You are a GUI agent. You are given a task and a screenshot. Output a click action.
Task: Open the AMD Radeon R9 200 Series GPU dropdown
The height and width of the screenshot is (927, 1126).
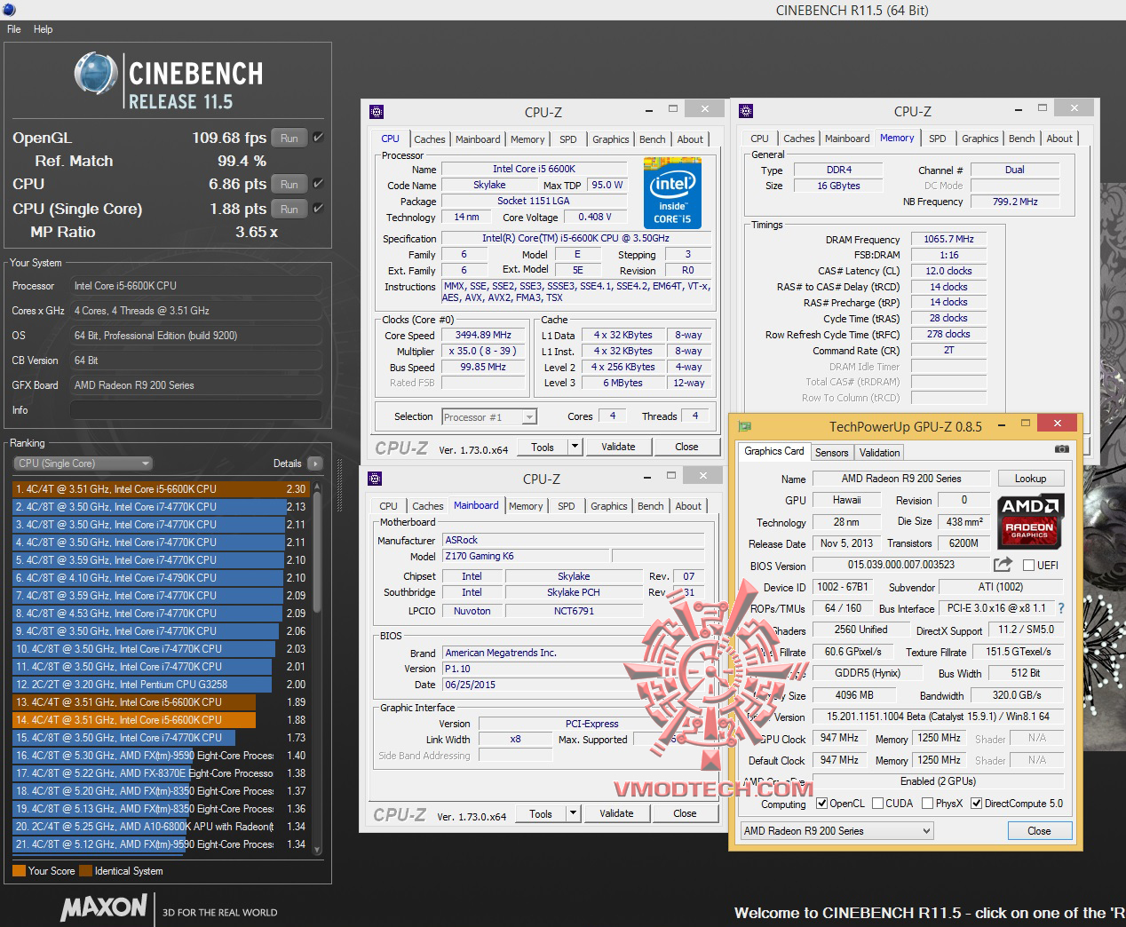[837, 831]
